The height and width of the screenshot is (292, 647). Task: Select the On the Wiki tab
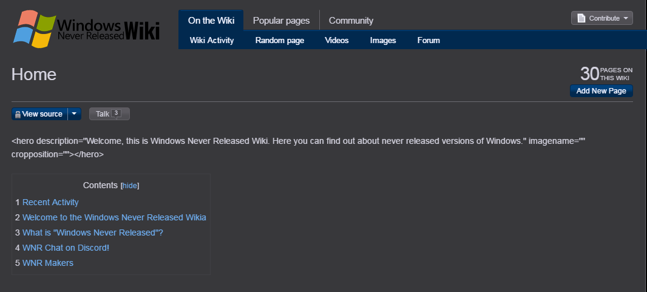click(x=211, y=21)
